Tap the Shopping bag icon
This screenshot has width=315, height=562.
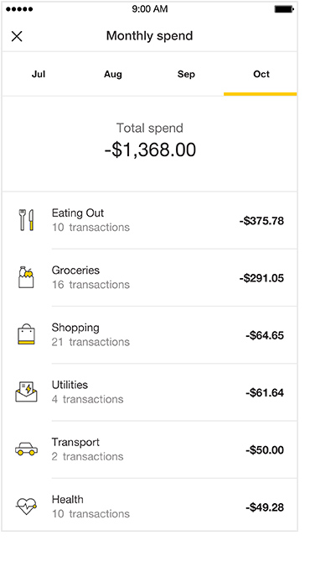pyautogui.click(x=26, y=334)
